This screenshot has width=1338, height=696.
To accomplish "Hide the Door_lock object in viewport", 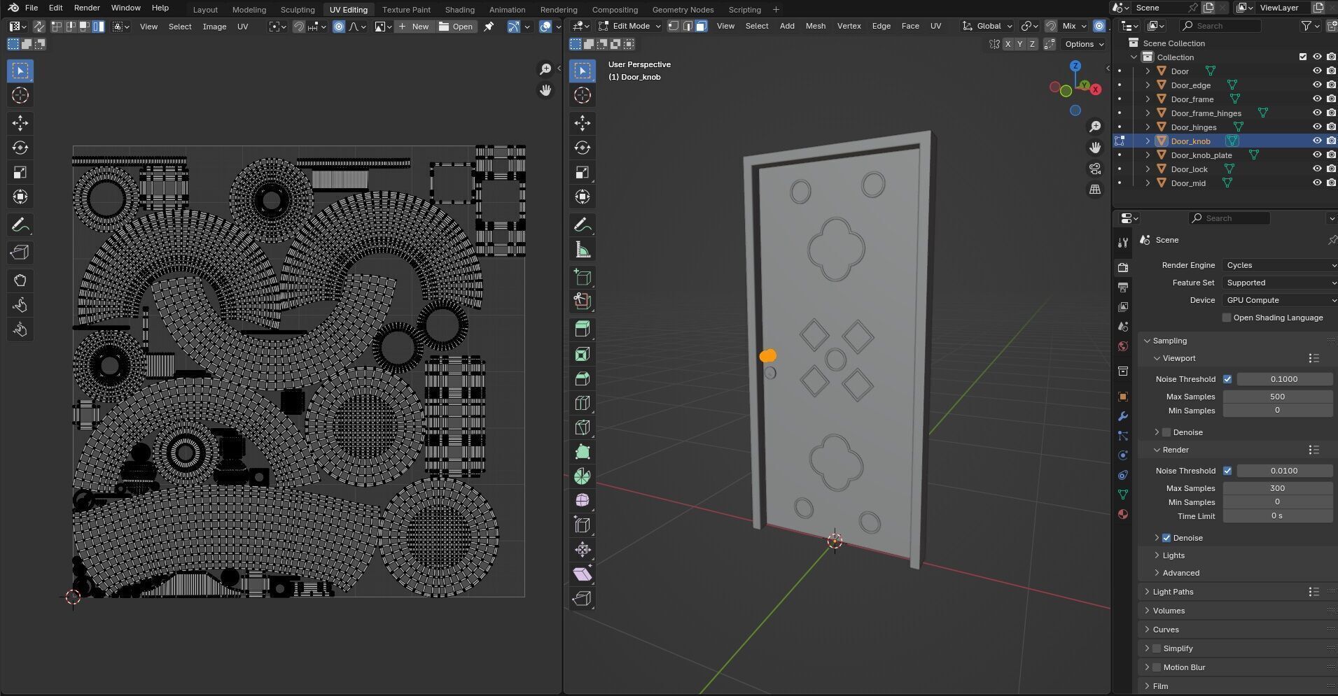I will pos(1317,169).
